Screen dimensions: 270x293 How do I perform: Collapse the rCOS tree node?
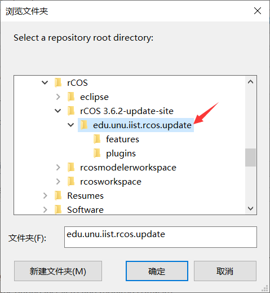(45, 82)
